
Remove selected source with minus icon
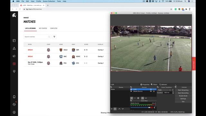[x=135, y=98]
